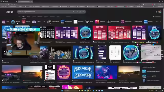Filter results with the Bands chip

[89, 21]
